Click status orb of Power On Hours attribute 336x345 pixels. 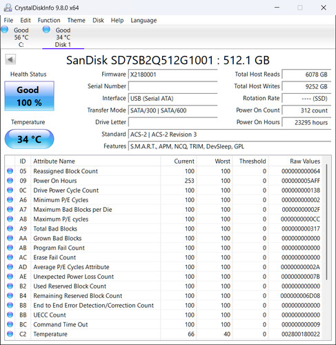pyautogui.click(x=10, y=181)
